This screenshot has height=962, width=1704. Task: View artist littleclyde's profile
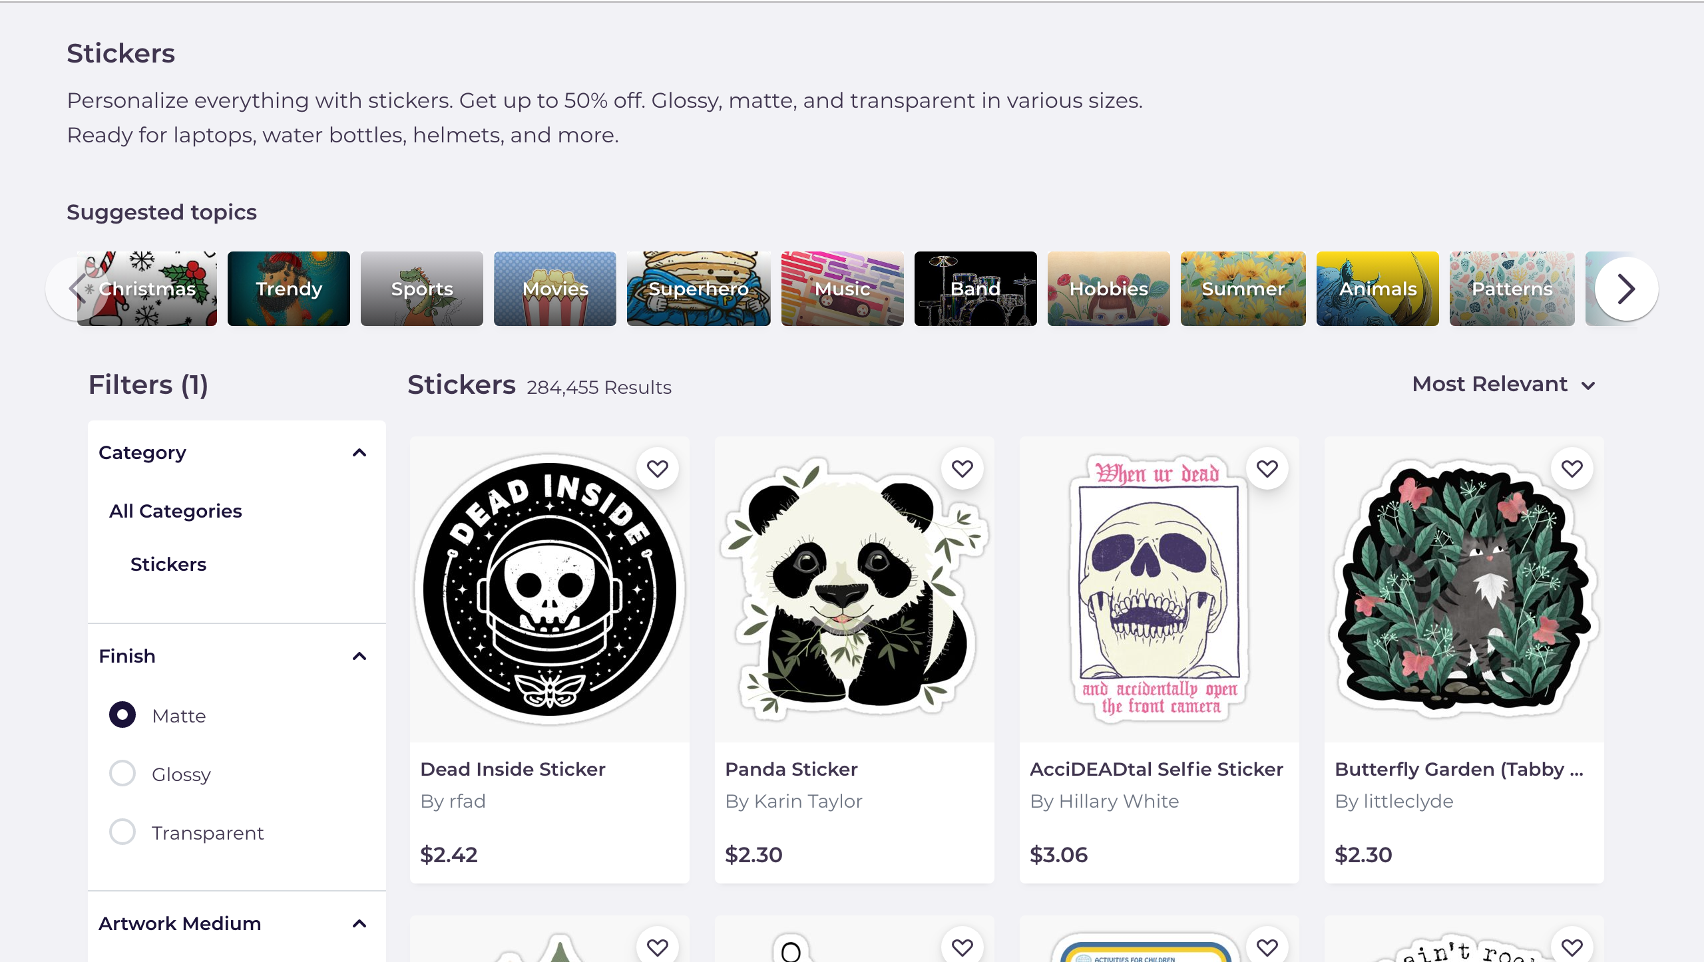tap(1394, 801)
